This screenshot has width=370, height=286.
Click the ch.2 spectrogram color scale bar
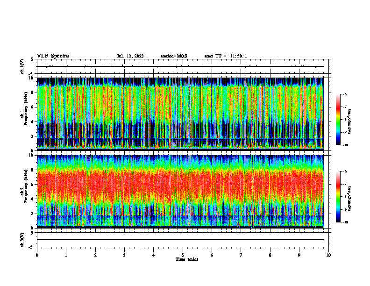coord(338,197)
